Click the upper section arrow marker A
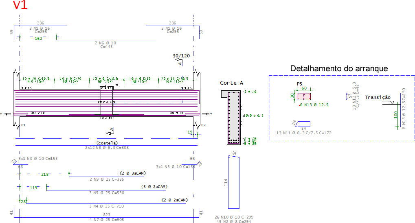 click(x=179, y=61)
